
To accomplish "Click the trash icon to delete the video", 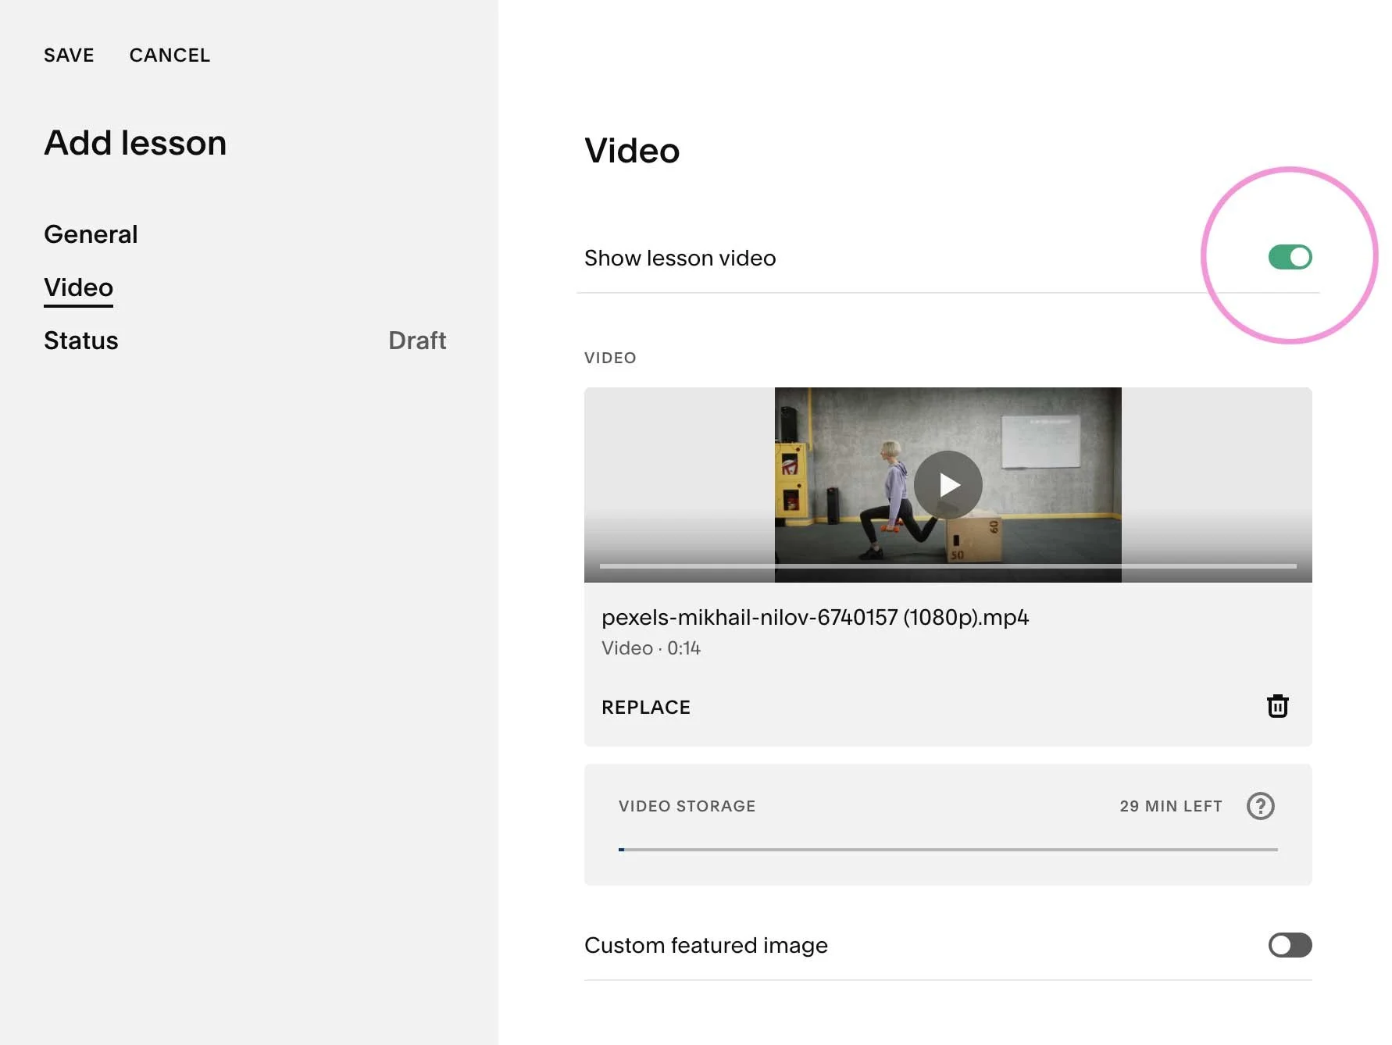I will pyautogui.click(x=1277, y=706).
